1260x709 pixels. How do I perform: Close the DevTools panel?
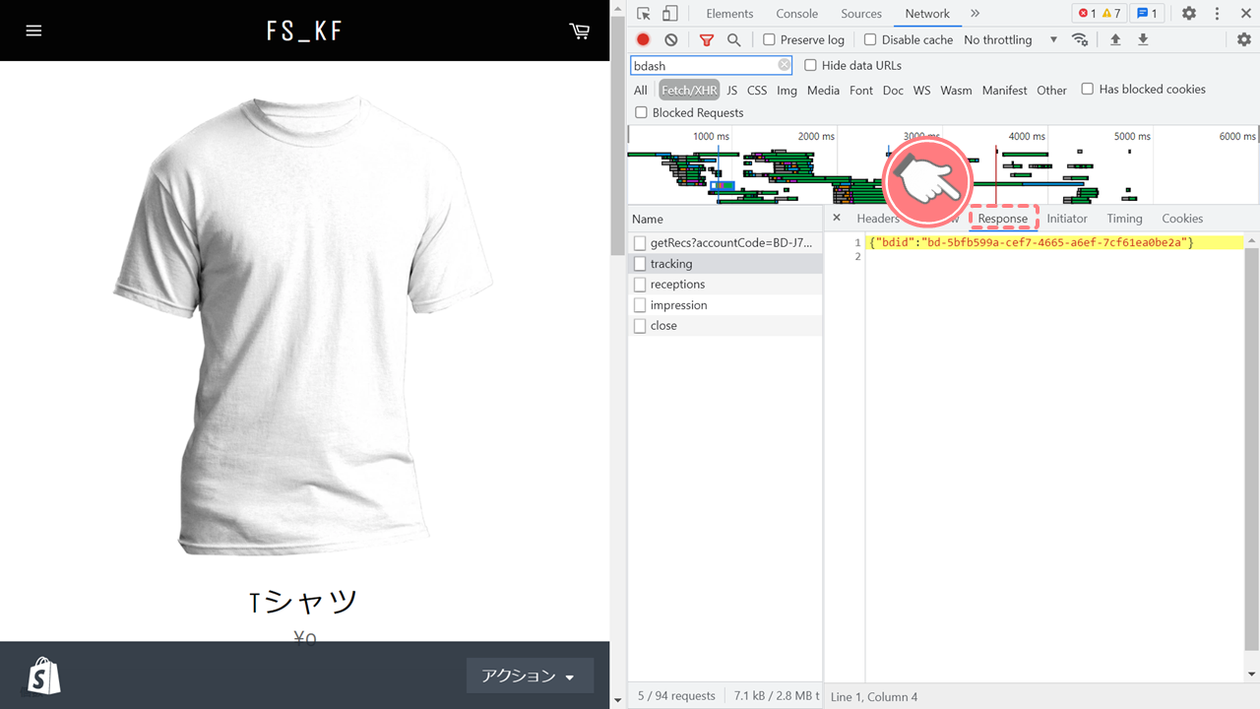coord(1244,14)
